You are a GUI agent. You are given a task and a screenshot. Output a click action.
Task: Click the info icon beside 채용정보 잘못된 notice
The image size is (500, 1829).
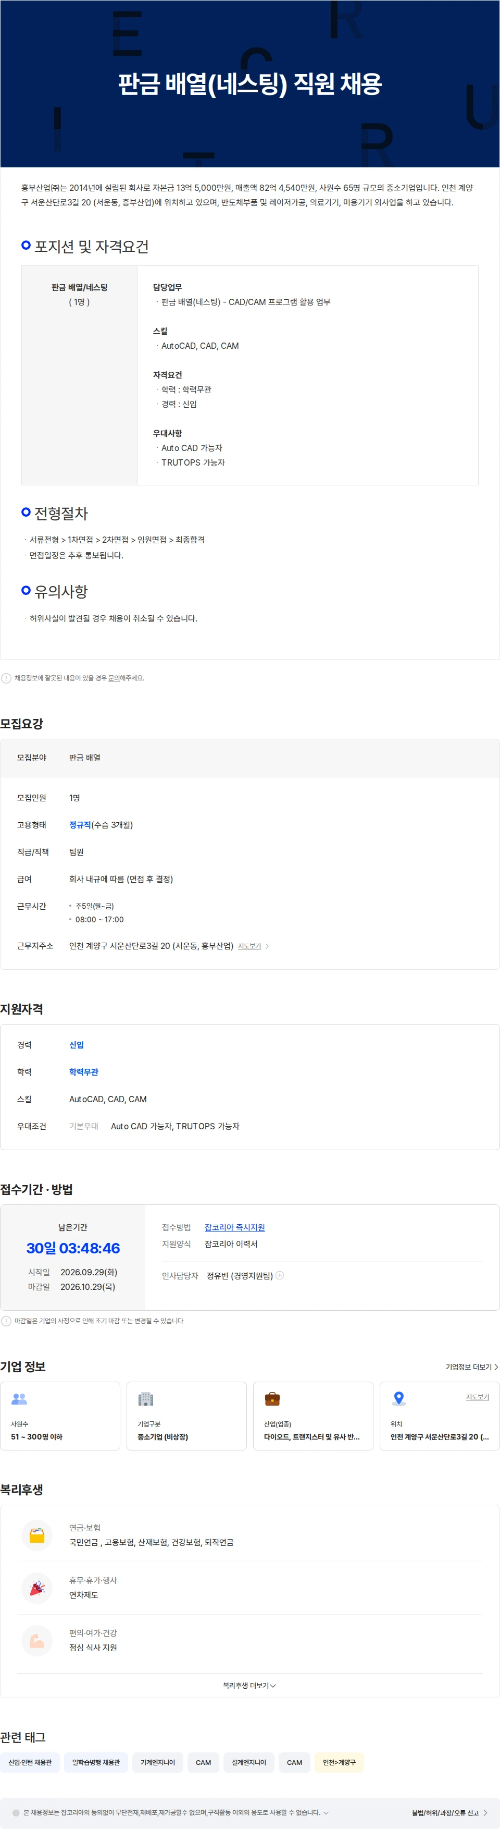click(6, 678)
